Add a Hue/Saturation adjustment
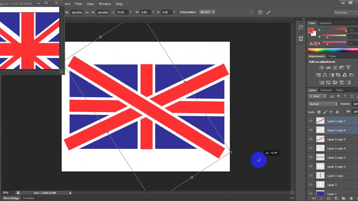The width and height of the screenshot is (358, 201). 318,75
